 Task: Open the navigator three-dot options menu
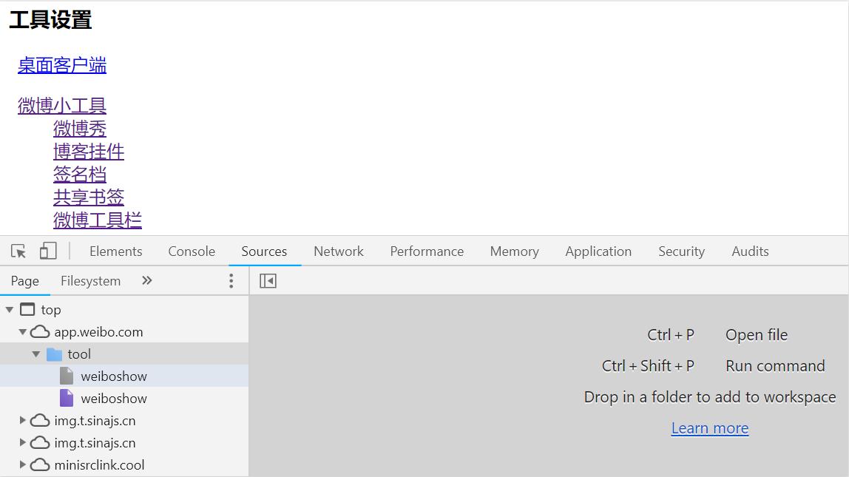(231, 280)
